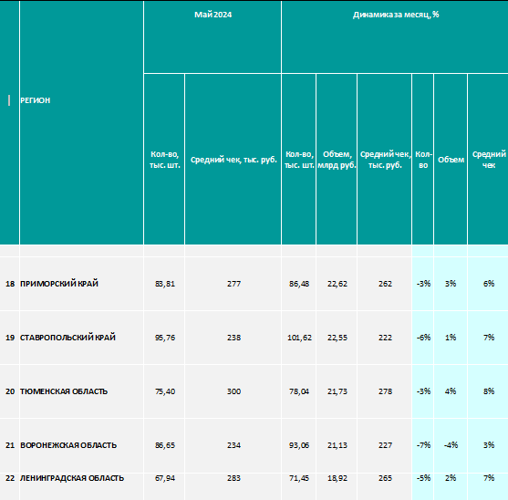
Task: Select row number 18 cell
Action: pos(10,284)
